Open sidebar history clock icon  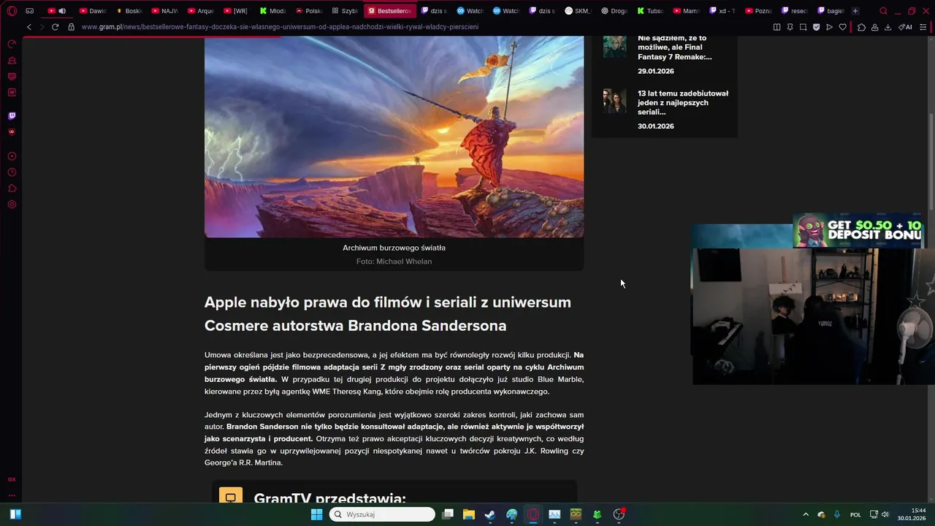(x=12, y=172)
